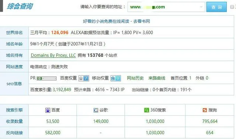Click 360 count in 反向链接 row

155,133
